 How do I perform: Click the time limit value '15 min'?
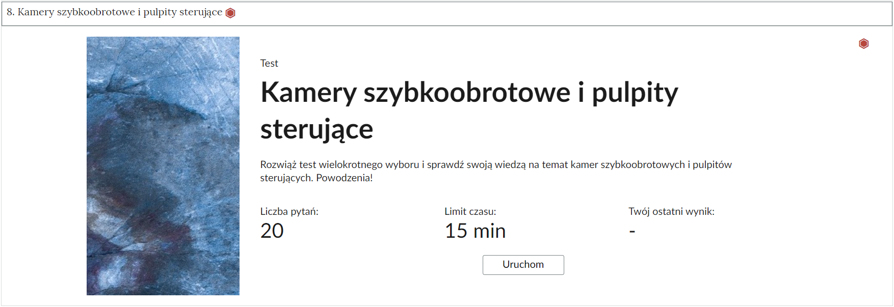click(x=475, y=231)
